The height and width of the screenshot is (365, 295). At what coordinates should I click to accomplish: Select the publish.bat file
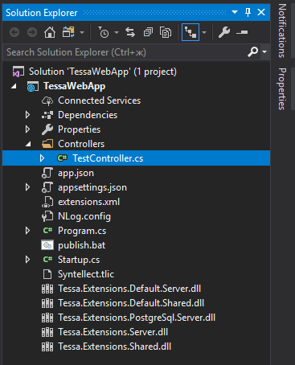click(82, 245)
